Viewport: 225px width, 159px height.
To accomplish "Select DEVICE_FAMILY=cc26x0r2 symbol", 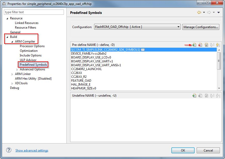I will point(144,54).
